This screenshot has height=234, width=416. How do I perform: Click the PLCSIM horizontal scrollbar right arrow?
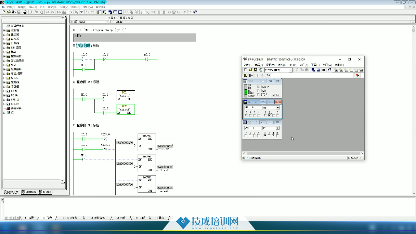point(362,153)
